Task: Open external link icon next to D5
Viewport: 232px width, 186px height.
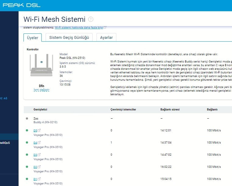Action: 39,130
